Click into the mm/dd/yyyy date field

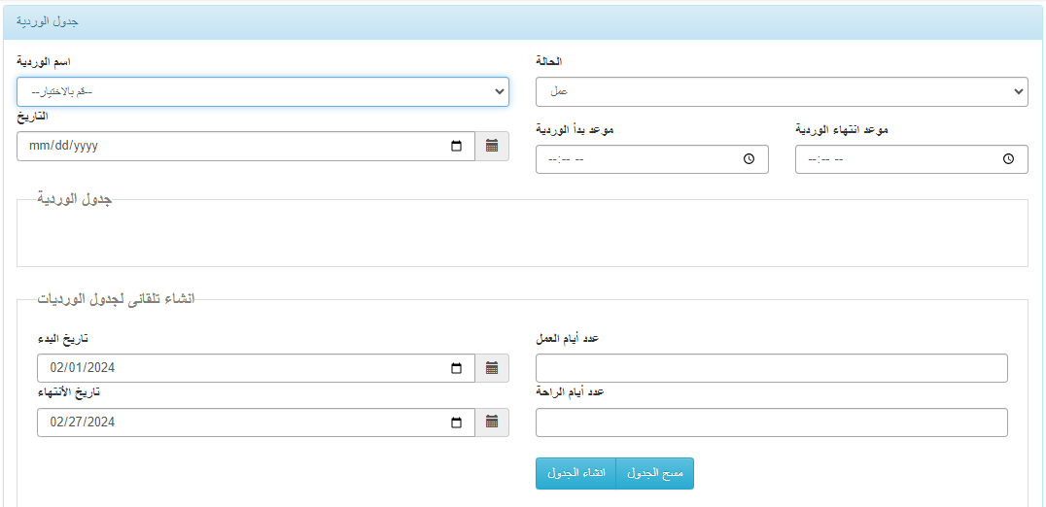coord(246,146)
